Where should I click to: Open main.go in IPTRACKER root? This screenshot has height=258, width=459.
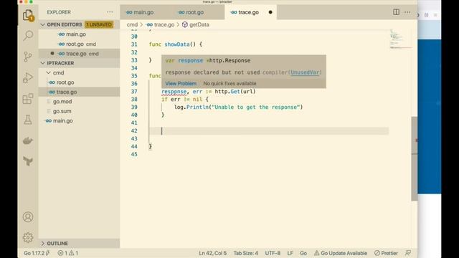pyautogui.click(x=62, y=121)
